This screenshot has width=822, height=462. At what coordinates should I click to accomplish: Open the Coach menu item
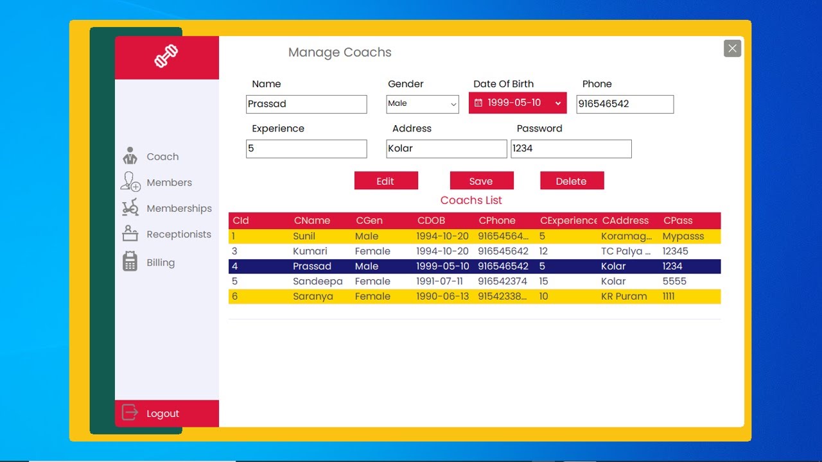[162, 157]
